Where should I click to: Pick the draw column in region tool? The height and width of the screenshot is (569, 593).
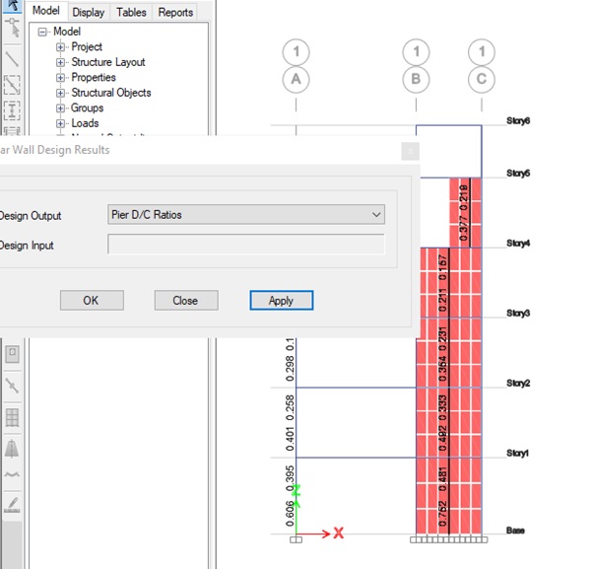(x=12, y=109)
